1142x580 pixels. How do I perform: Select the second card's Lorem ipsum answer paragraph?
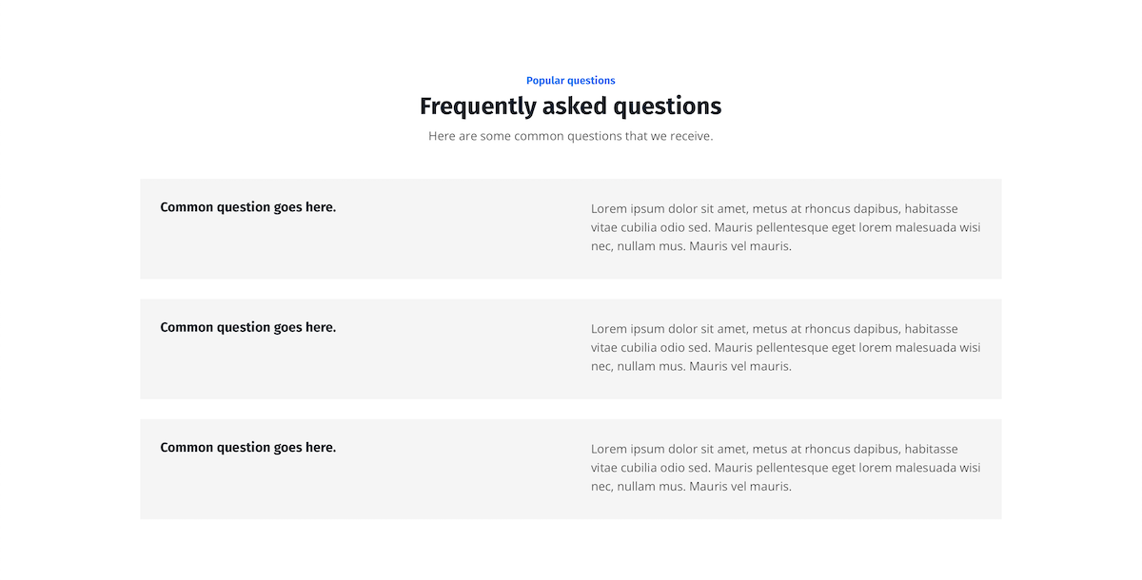pos(785,347)
